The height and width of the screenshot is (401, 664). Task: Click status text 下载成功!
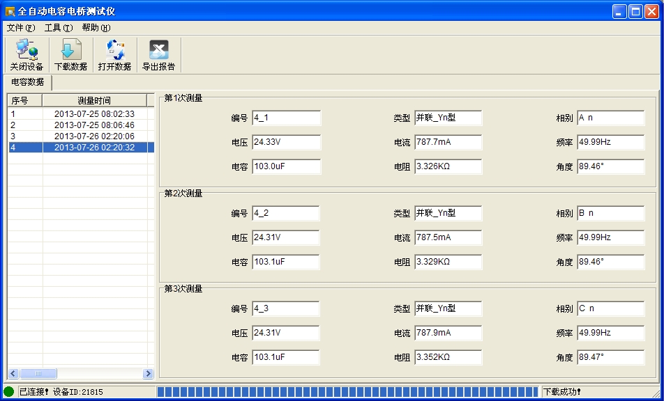click(562, 392)
